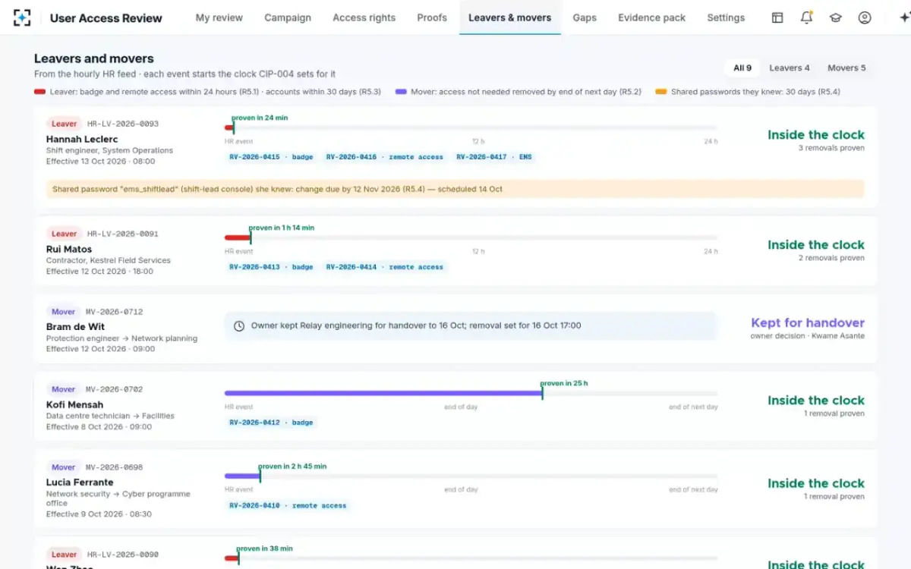Click event ID MV-2026-0702
The height and width of the screenshot is (569, 911).
click(114, 389)
